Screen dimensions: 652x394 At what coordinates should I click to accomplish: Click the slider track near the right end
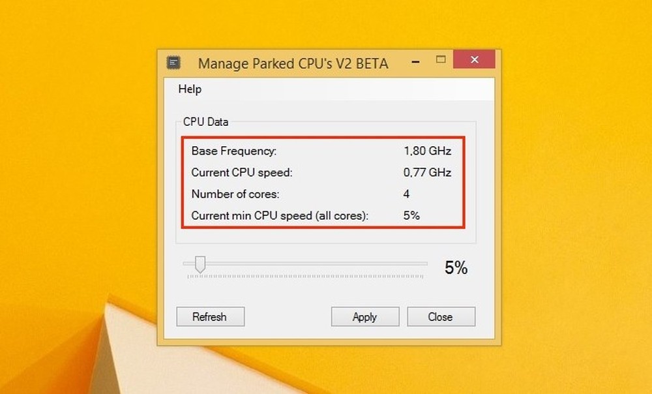[x=404, y=264]
